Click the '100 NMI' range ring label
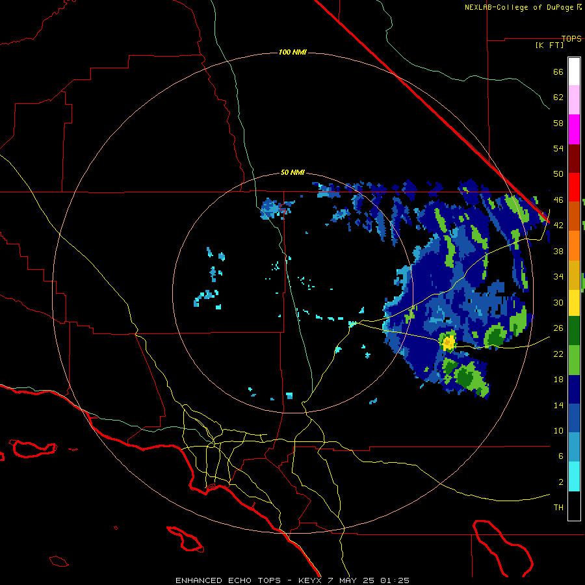The image size is (585, 585). click(x=292, y=52)
